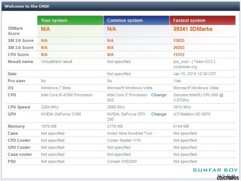
Task: Click the CPU Score value 11212
Action: pos(179,55)
